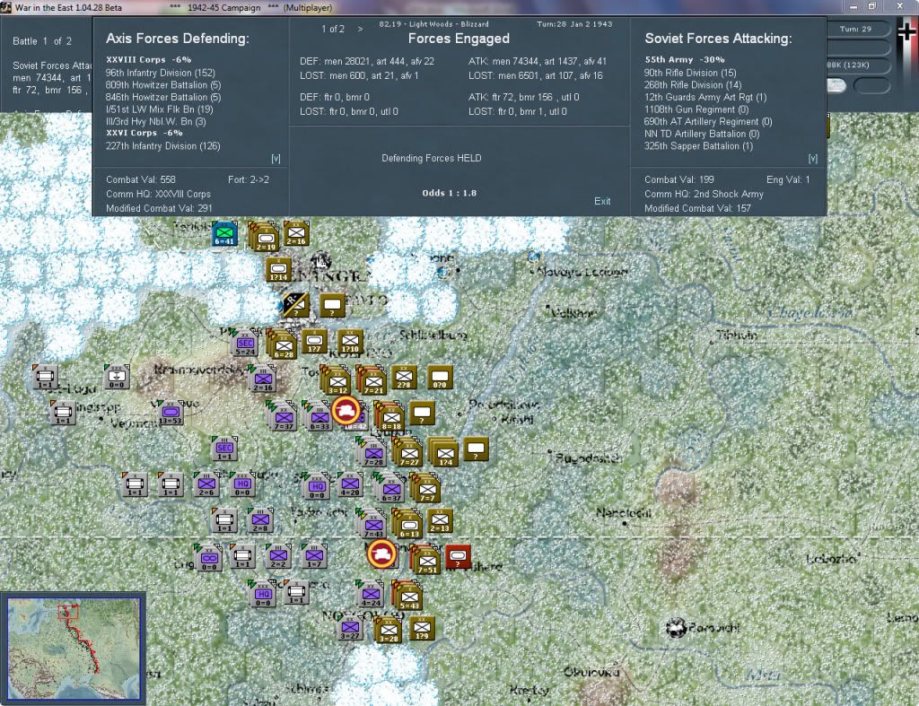Select the Axis SEC 5=24 security unit
The image size is (919, 706).
tap(245, 344)
